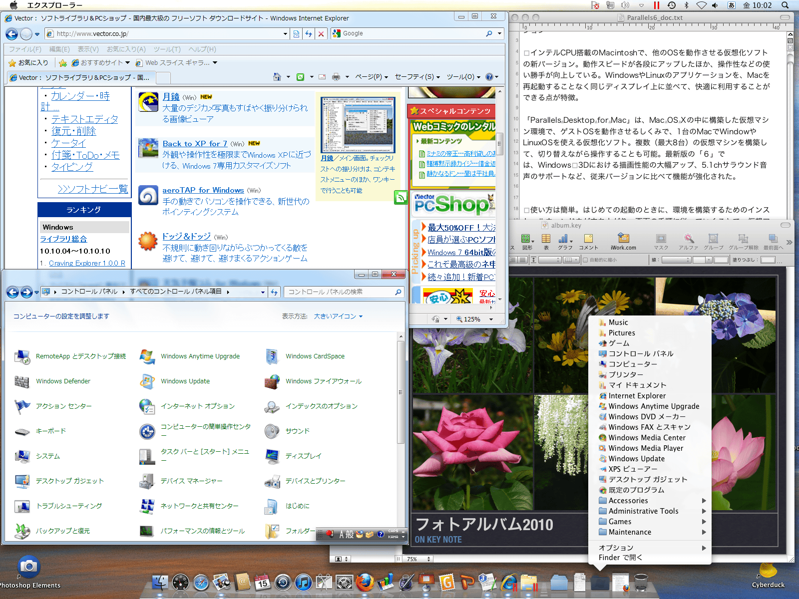Click the IE refresh icon beside address bar
The height and width of the screenshot is (599, 799).
309,34
